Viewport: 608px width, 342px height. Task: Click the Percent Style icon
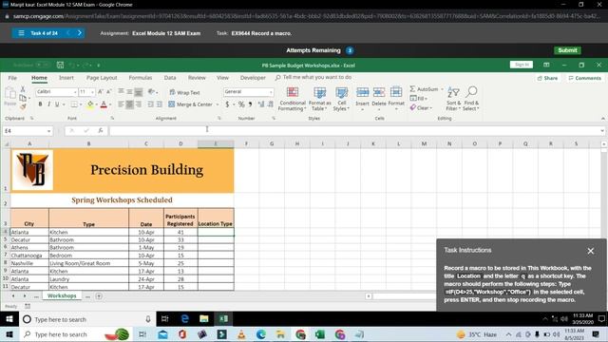tap(241, 104)
